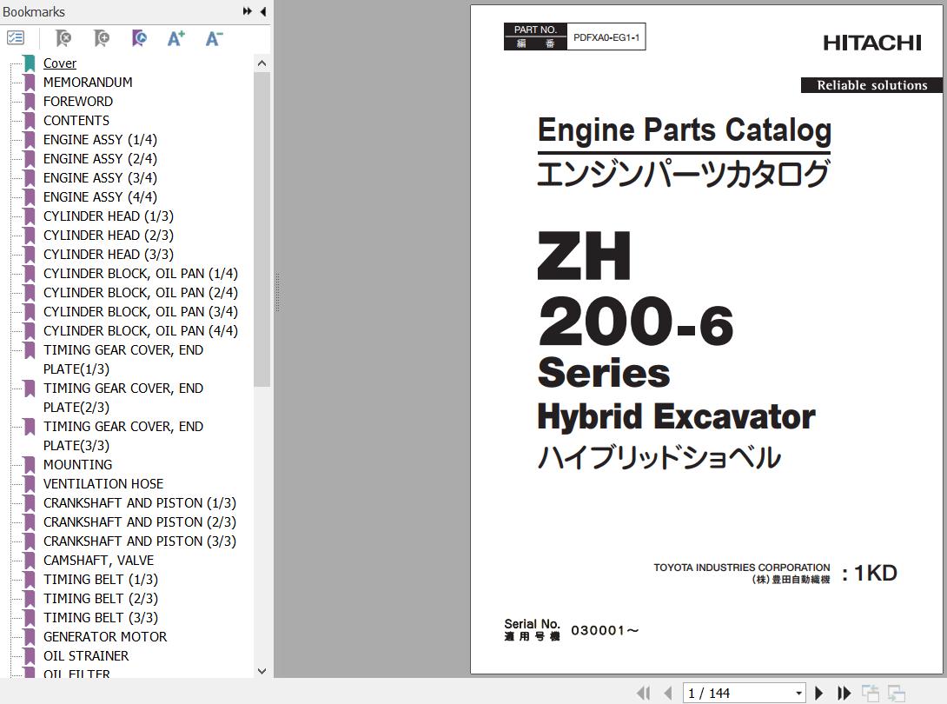
Task: Click the add new bookmark icon
Action: click(102, 38)
